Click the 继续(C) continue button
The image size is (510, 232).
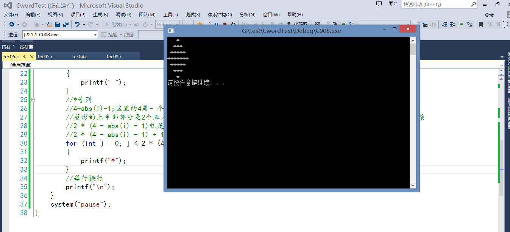[x=116, y=24]
